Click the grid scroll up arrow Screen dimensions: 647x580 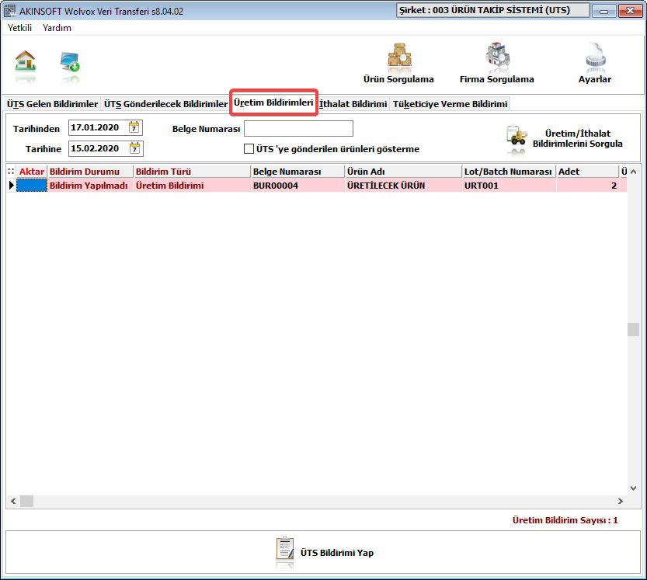[633, 172]
